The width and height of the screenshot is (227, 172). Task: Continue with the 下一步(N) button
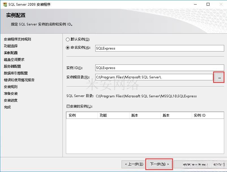pos(159,164)
